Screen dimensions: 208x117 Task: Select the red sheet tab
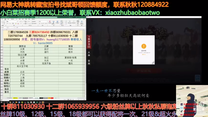tap(52, 98)
